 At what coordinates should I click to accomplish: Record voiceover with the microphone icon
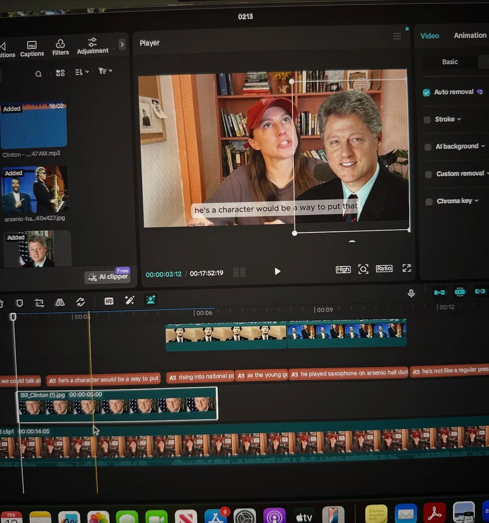[411, 292]
